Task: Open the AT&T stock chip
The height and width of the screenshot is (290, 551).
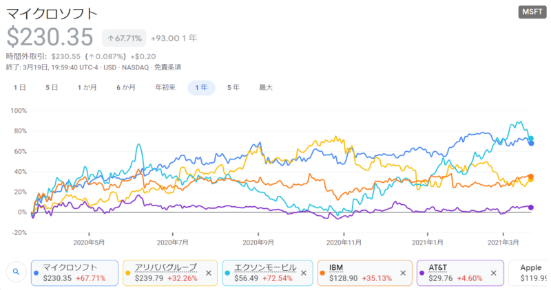Action: coord(460,273)
